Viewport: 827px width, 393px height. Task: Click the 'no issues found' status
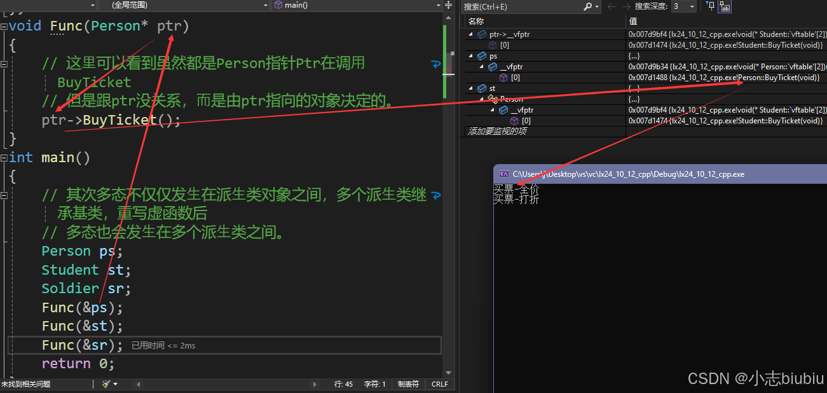point(26,384)
